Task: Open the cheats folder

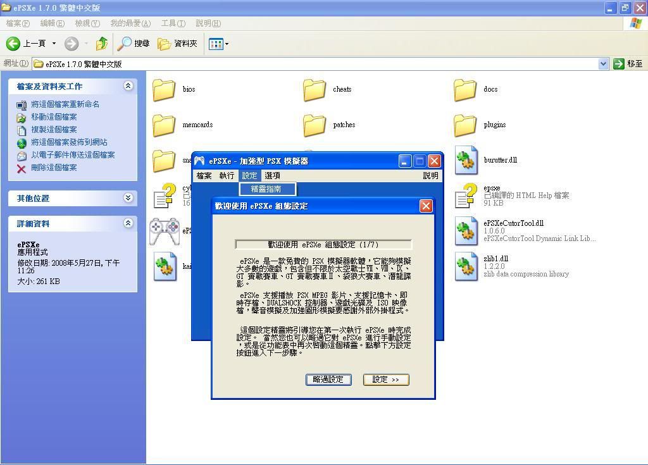Action: coord(315,90)
